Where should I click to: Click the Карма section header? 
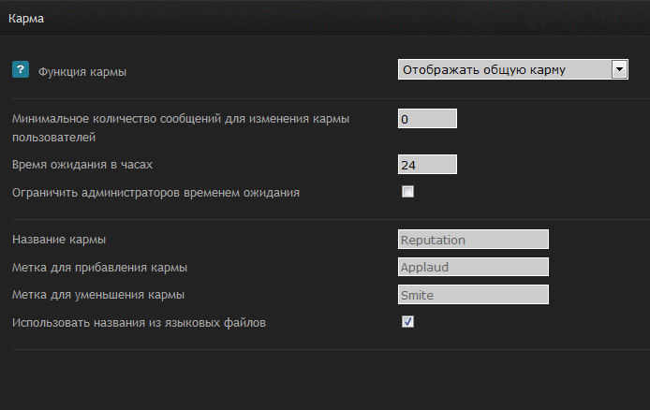point(26,18)
